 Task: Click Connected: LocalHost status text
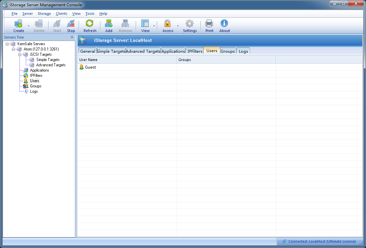point(322,241)
